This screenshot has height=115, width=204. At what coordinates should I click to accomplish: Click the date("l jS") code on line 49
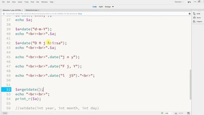pyautogui.click(x=55, y=75)
